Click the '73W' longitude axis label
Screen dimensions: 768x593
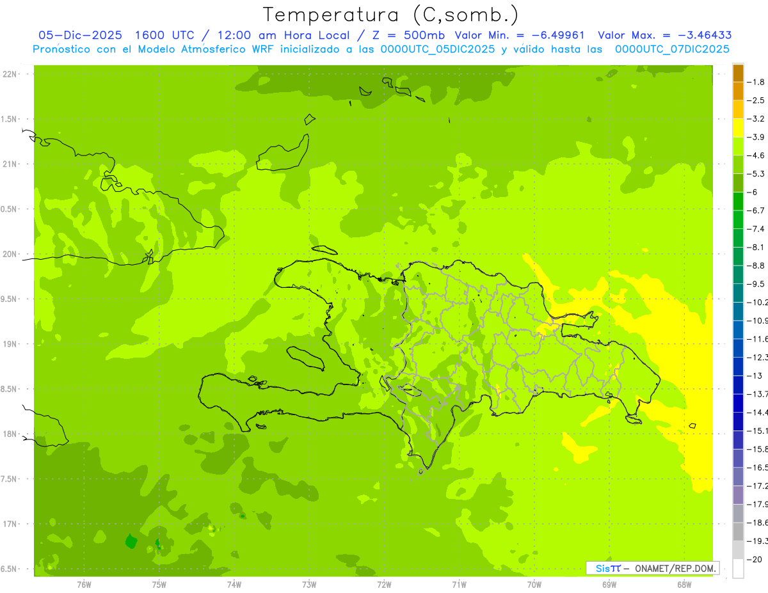point(309,584)
